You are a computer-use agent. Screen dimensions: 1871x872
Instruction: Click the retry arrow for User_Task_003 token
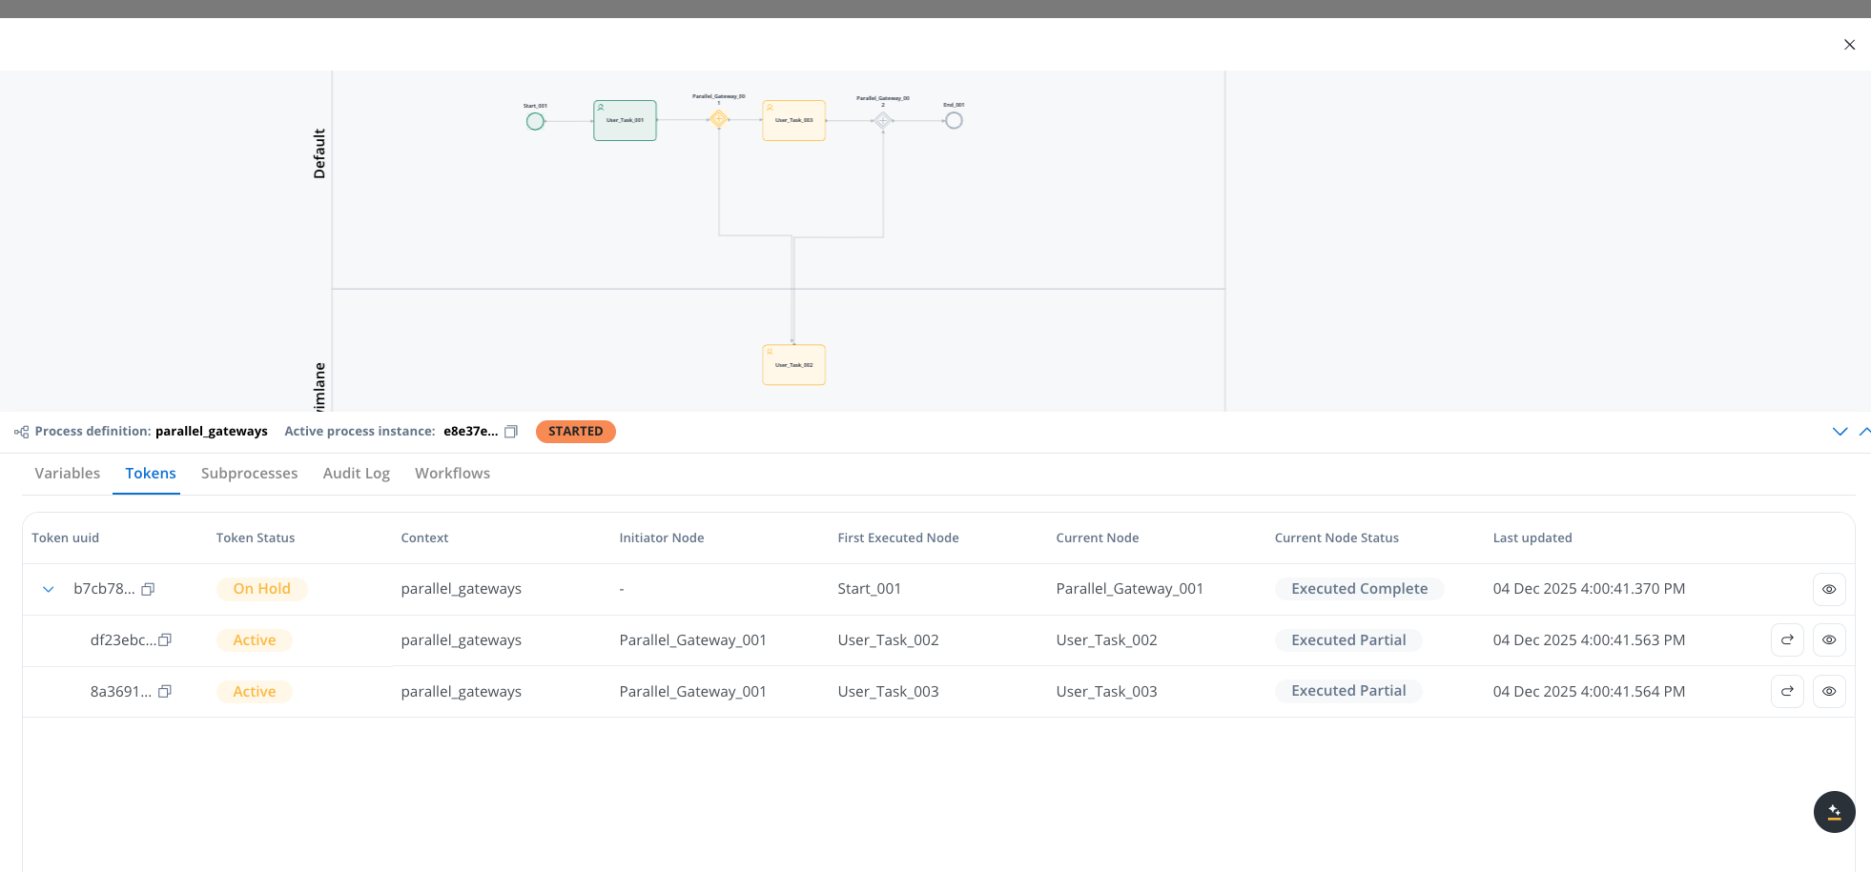1787,692
